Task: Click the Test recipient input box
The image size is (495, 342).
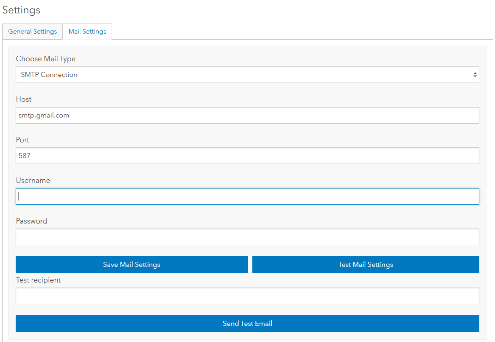Action: tap(247, 296)
